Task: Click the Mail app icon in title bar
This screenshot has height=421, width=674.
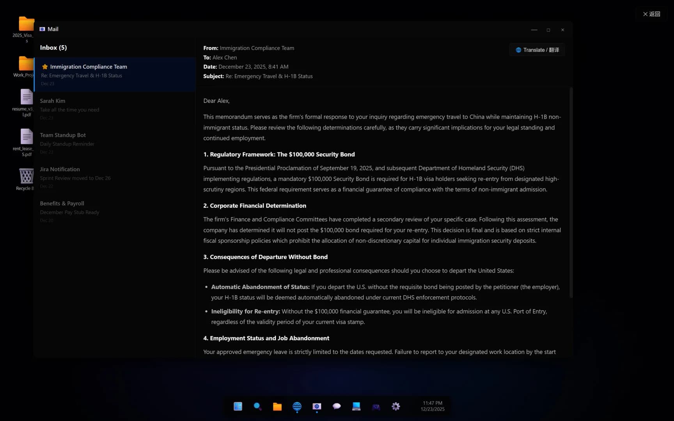Action: [x=42, y=29]
